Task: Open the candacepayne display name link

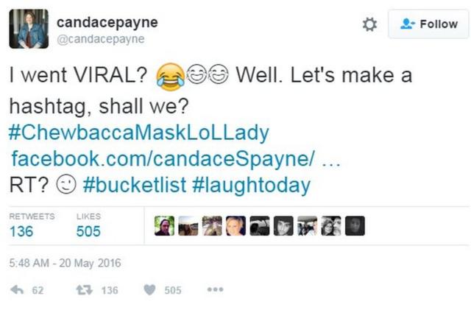Action: pyautogui.click(x=107, y=23)
